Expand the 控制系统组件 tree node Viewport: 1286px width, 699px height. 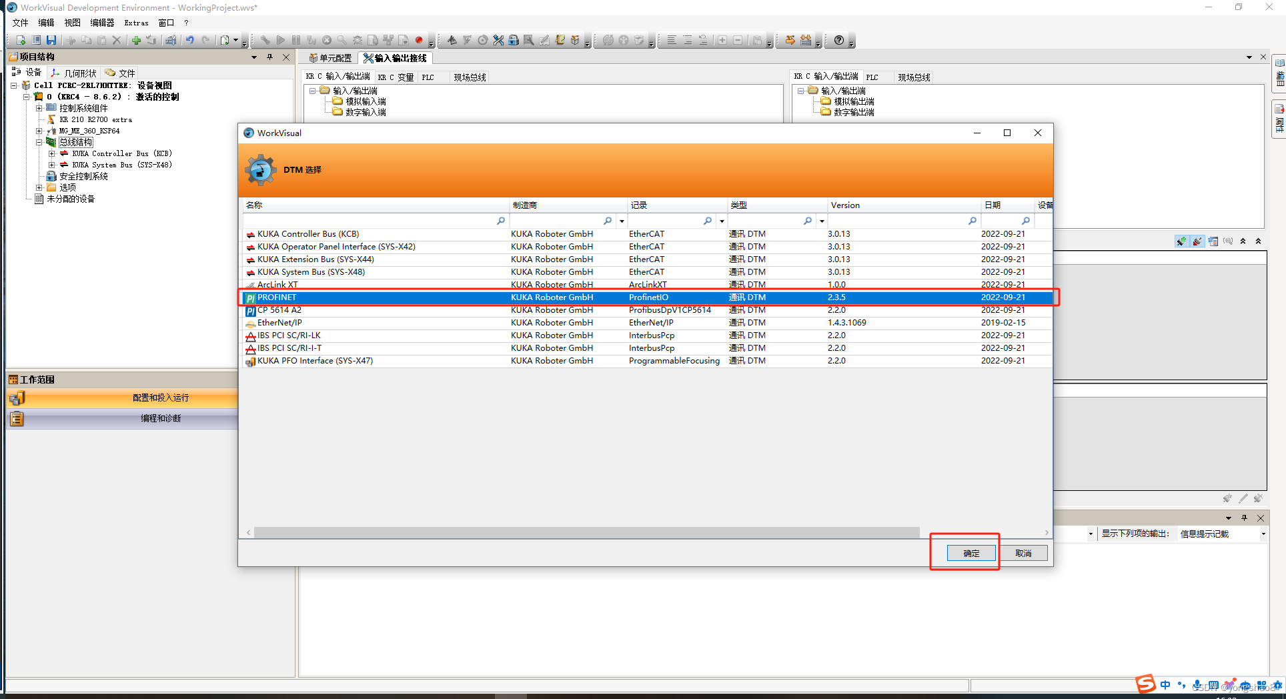[39, 108]
